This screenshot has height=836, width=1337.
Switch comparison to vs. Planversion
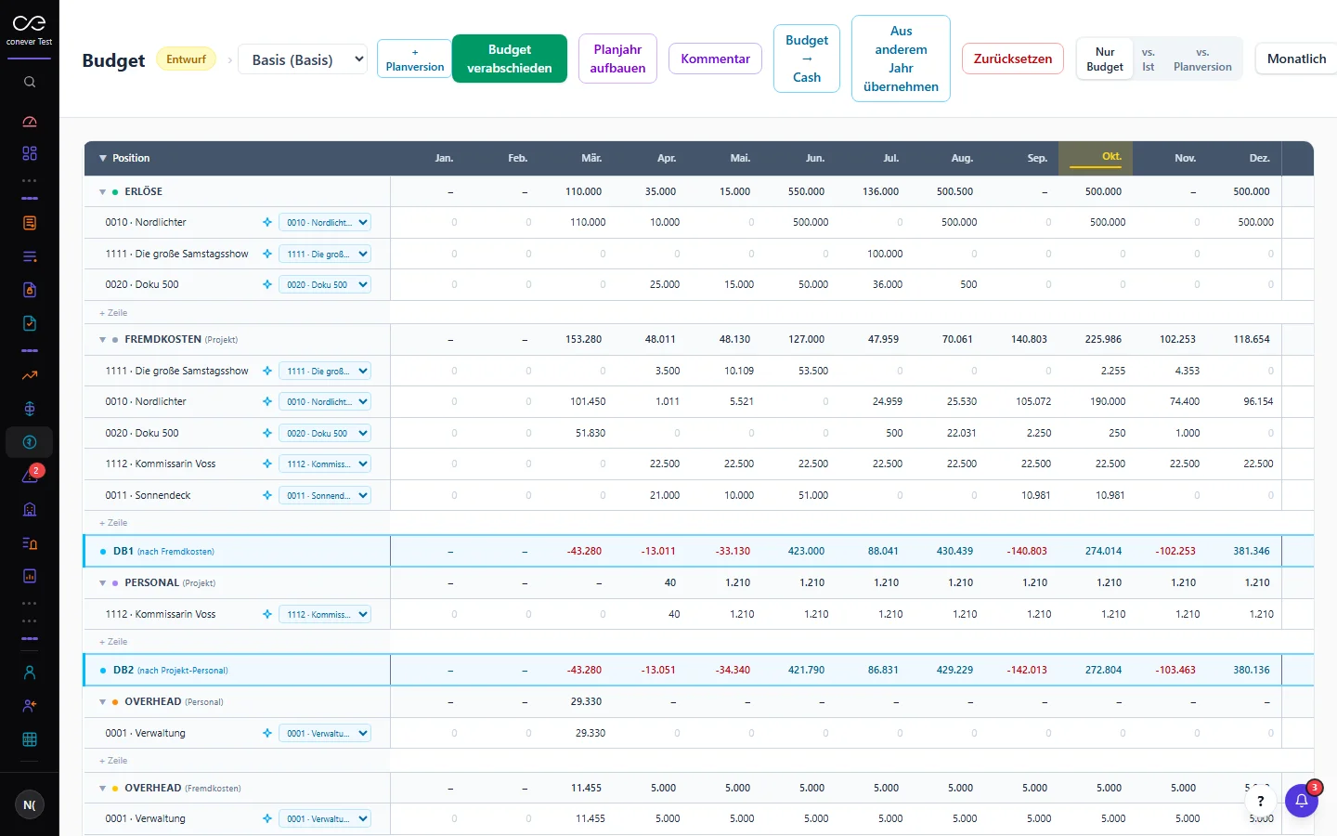click(x=1202, y=59)
